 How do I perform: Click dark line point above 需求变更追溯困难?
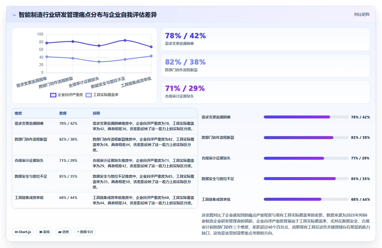[x=47, y=43]
